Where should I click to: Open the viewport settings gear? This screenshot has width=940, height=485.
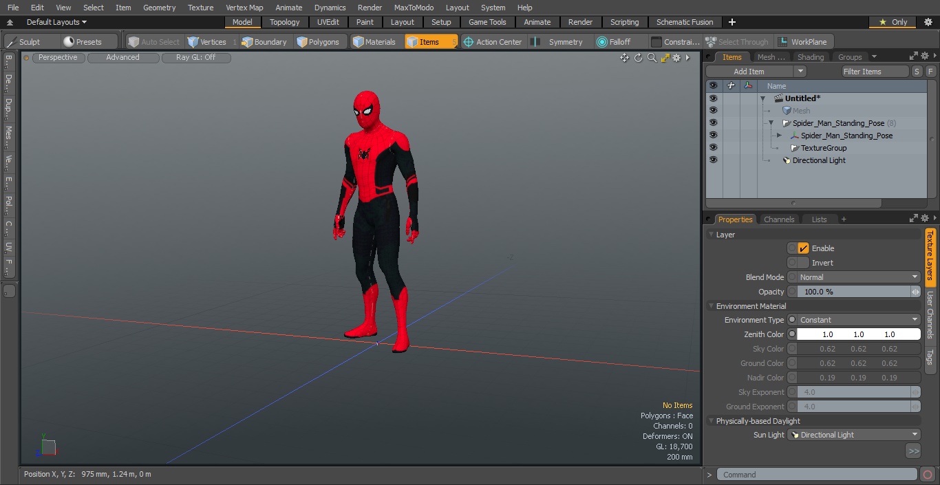(677, 58)
